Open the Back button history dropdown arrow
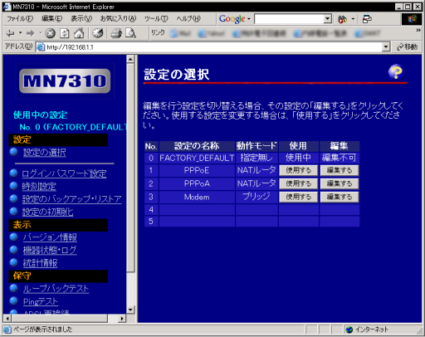The image size is (425, 337). [20, 33]
